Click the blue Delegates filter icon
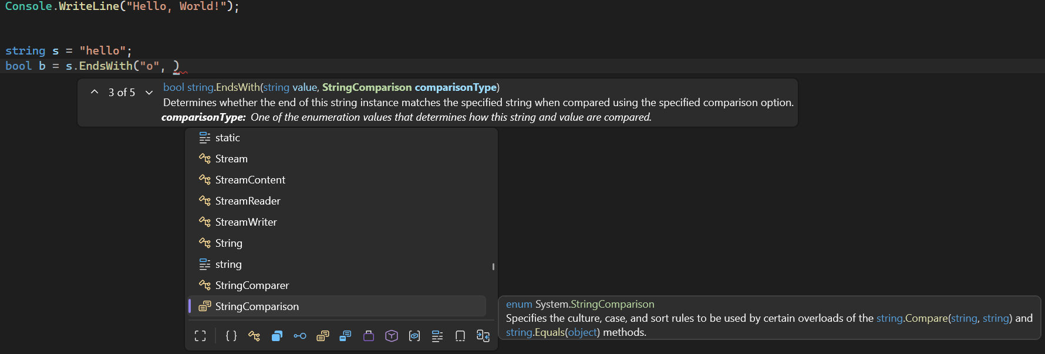Viewport: 1045px width, 354px height. coord(345,336)
